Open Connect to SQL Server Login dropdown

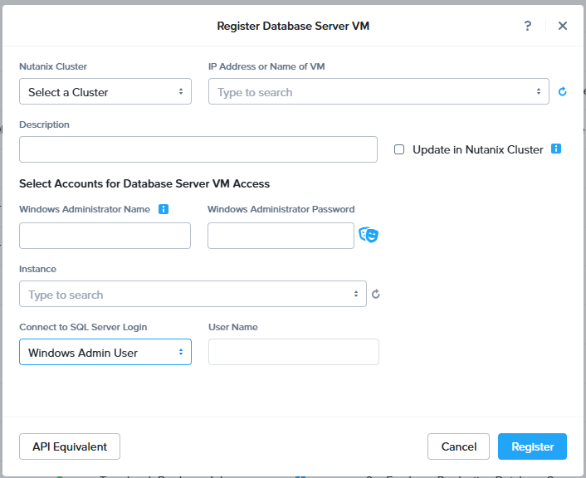pyautogui.click(x=105, y=353)
